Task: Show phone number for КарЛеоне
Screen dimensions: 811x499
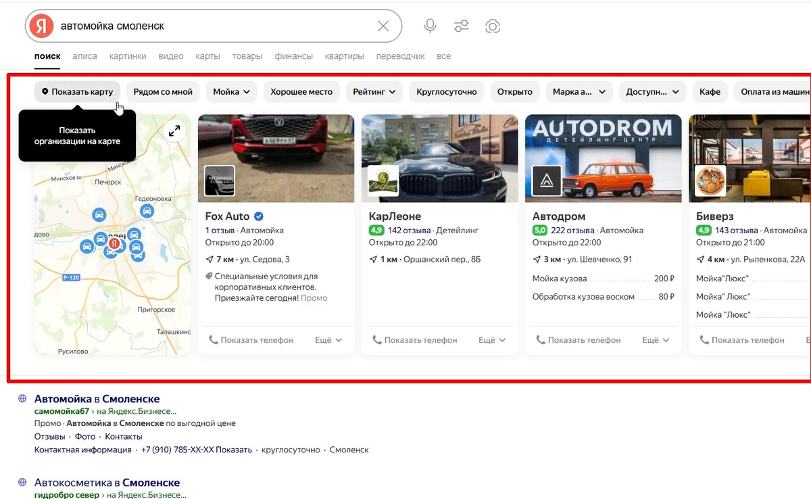Action: coord(415,340)
